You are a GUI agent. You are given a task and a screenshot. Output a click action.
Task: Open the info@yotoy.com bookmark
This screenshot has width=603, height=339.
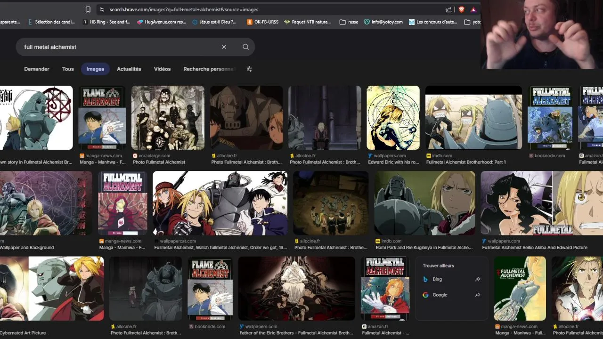(383, 22)
